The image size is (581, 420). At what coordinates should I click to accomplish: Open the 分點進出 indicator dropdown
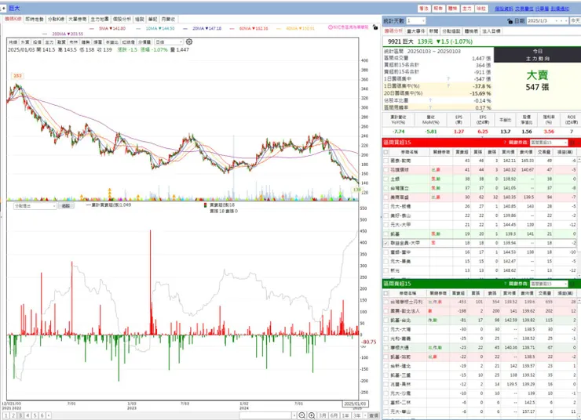(x=35, y=206)
